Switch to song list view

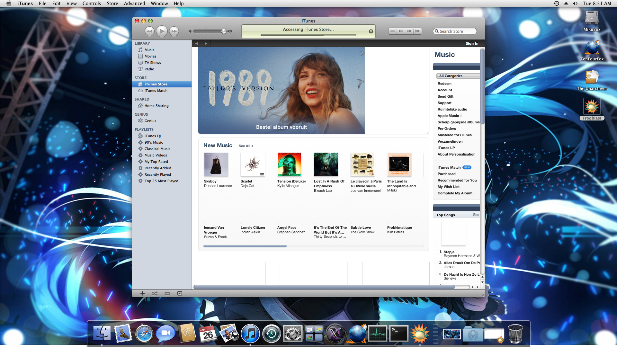point(392,31)
